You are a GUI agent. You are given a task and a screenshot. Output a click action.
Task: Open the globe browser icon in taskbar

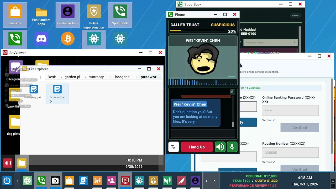[27, 181]
